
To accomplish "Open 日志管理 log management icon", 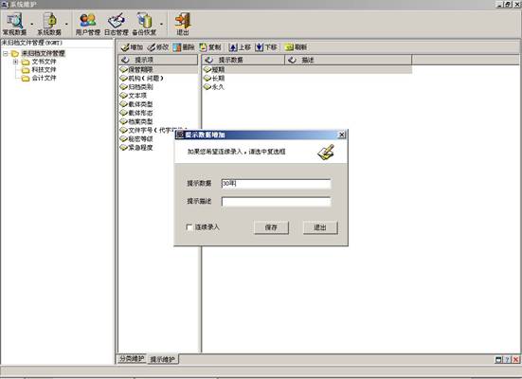I will pyautogui.click(x=117, y=24).
